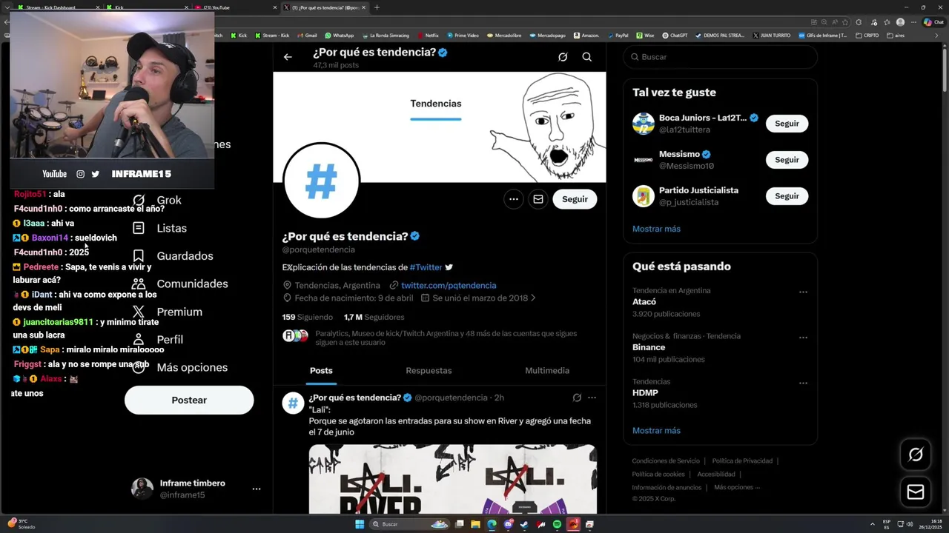Open the three-dot profile options button
The height and width of the screenshot is (533, 949).
pos(513,199)
